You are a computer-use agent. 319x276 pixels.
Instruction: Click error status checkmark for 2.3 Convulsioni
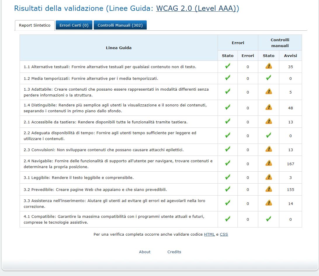(228, 149)
